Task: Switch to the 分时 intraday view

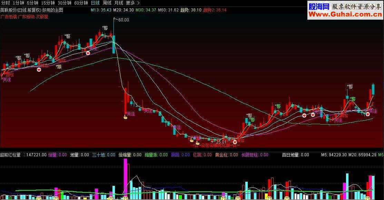Action: [x=6, y=3]
